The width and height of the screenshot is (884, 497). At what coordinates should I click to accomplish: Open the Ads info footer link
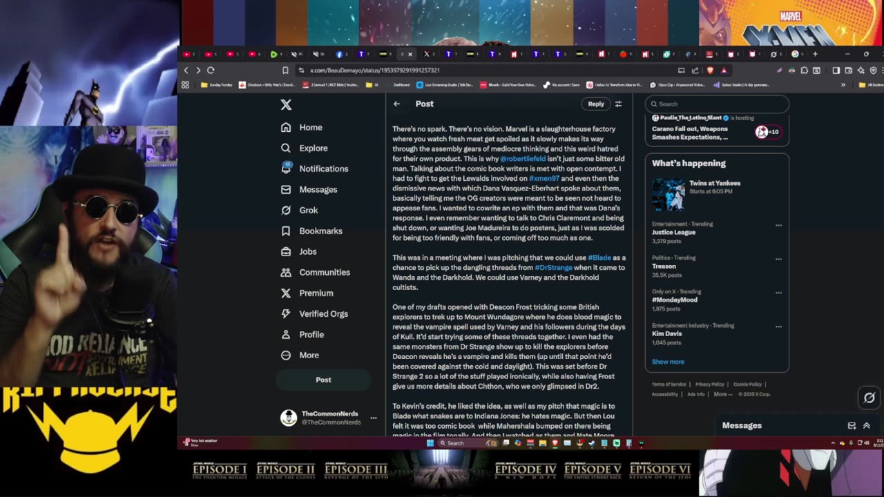pyautogui.click(x=696, y=394)
